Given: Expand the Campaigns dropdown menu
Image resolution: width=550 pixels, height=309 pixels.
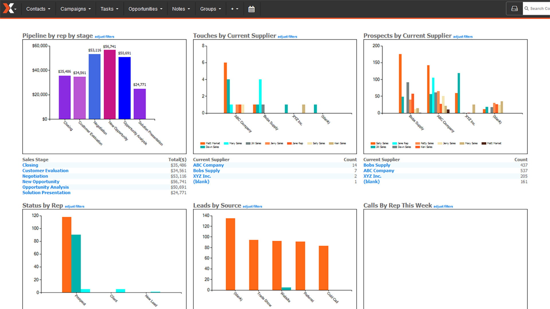Looking at the screenshot, I should click(x=75, y=9).
